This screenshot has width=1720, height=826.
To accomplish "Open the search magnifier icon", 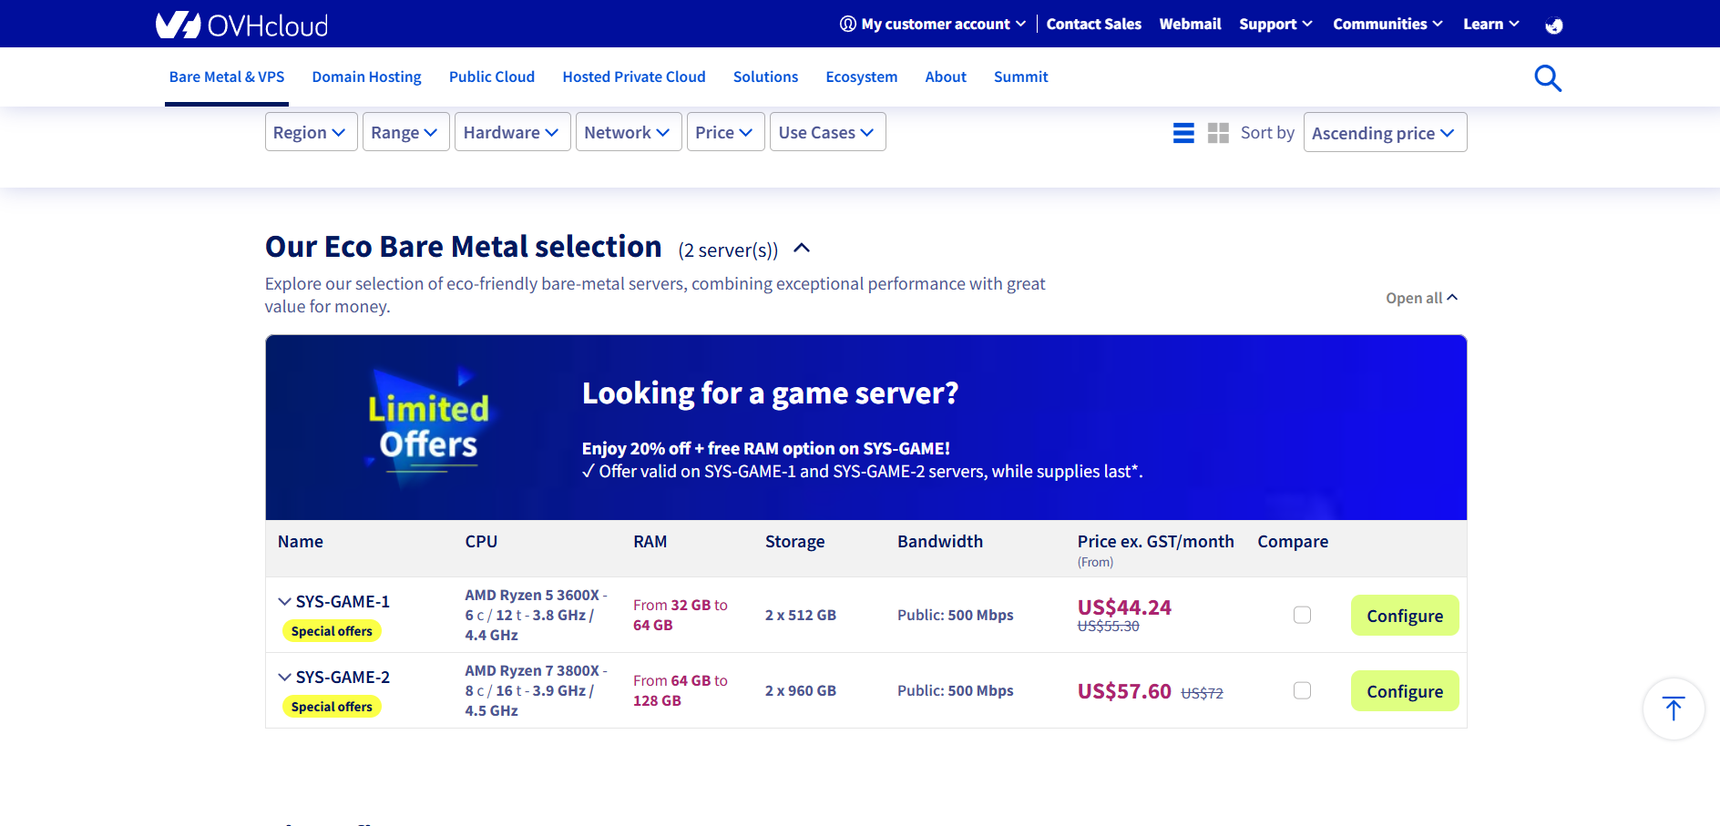I will pyautogui.click(x=1547, y=78).
